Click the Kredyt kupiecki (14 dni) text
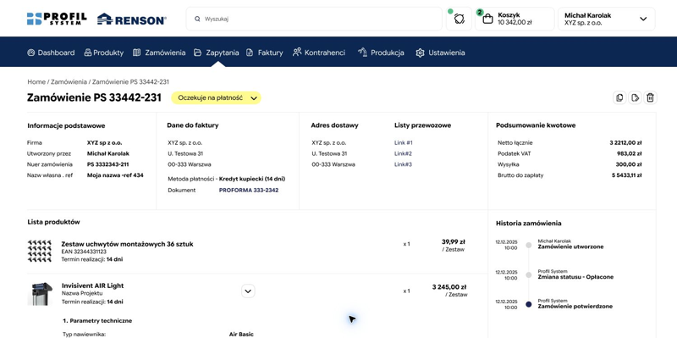The height and width of the screenshot is (338, 677). pyautogui.click(x=252, y=179)
